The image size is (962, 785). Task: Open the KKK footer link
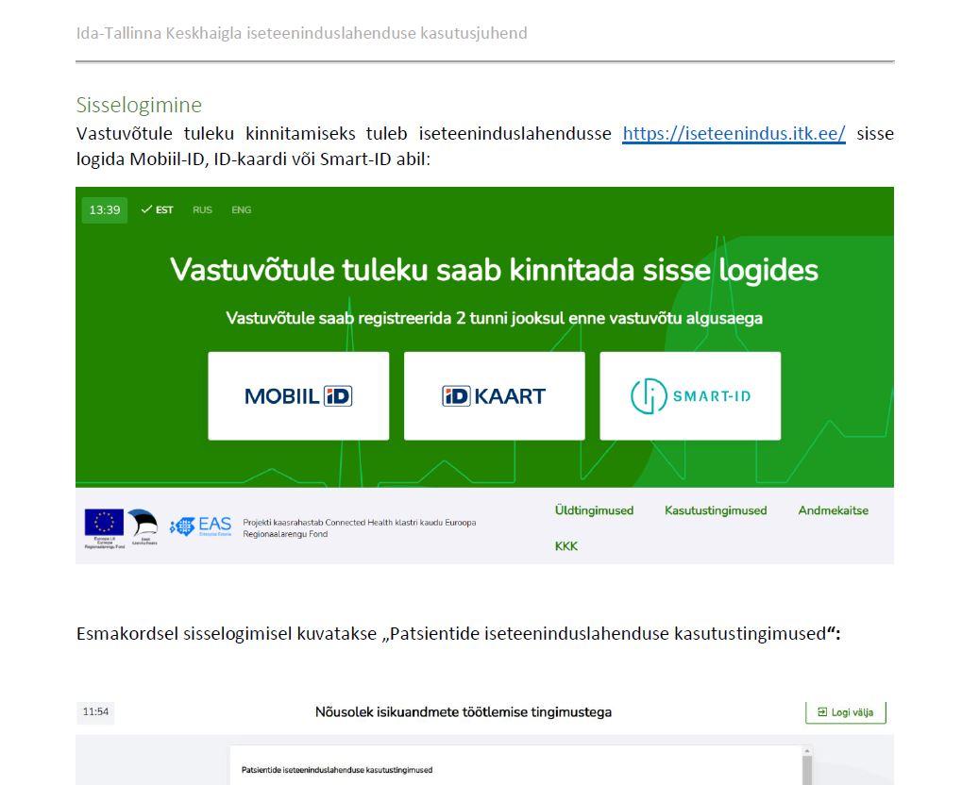566,545
